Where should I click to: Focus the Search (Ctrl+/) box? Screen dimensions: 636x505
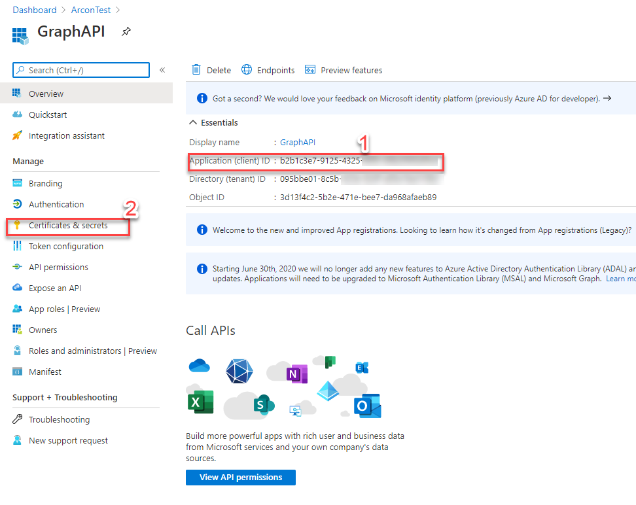tap(81, 70)
